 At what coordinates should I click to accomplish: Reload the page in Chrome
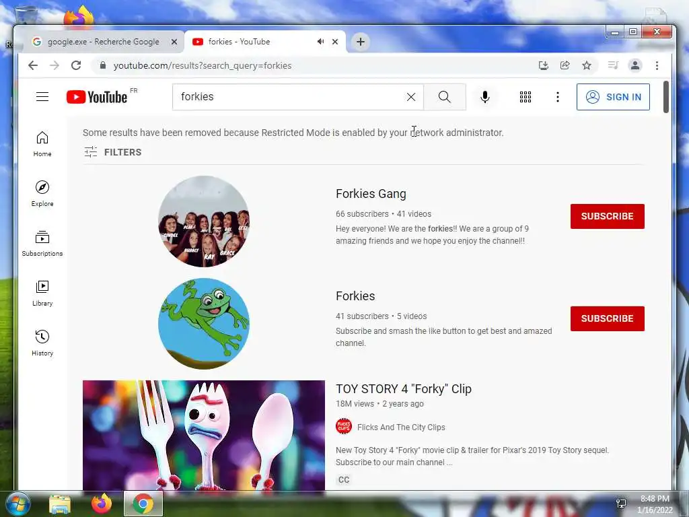[76, 65]
